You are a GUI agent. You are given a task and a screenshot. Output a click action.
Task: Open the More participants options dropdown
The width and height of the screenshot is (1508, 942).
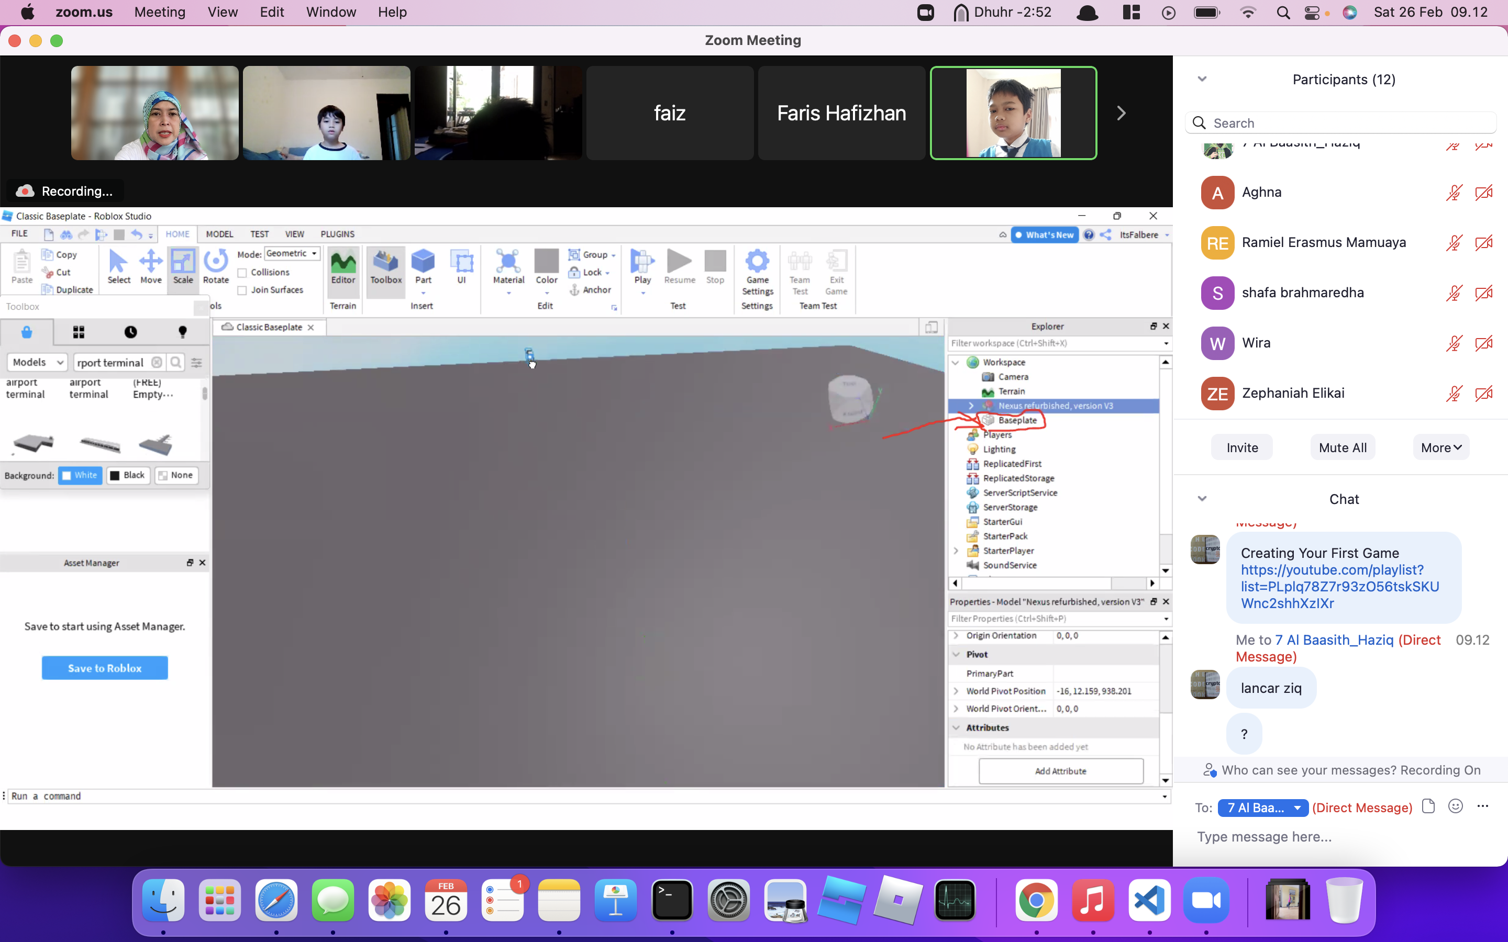[x=1440, y=447]
